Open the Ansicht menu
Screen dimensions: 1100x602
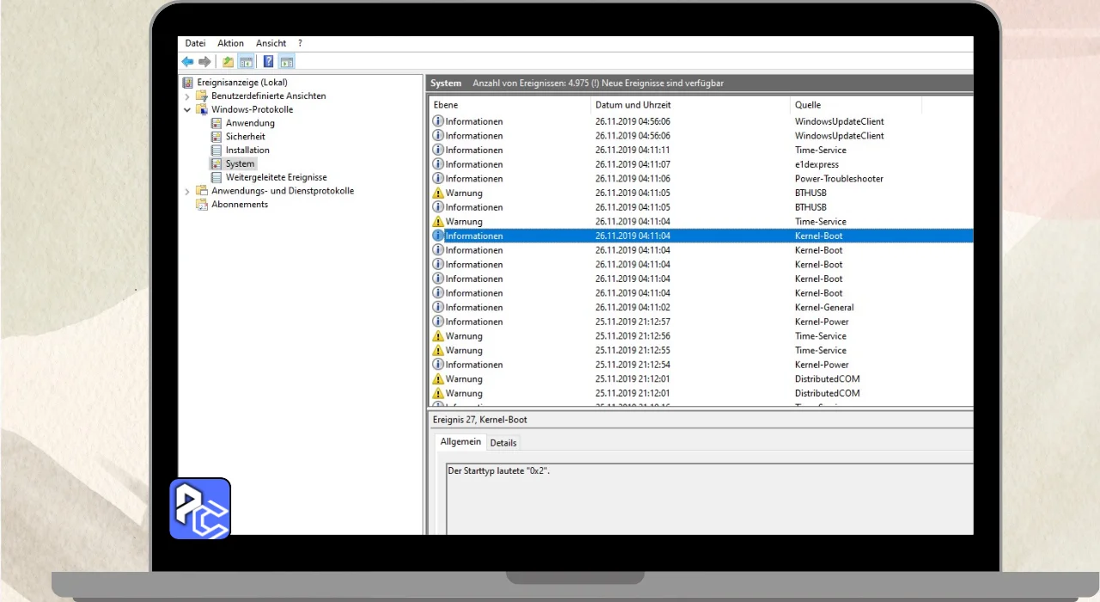pos(271,43)
